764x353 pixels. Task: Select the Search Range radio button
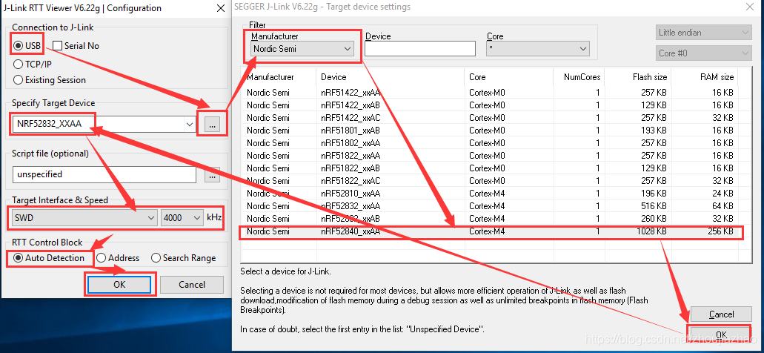click(156, 258)
